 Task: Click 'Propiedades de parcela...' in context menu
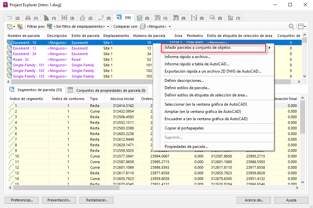coord(186,147)
